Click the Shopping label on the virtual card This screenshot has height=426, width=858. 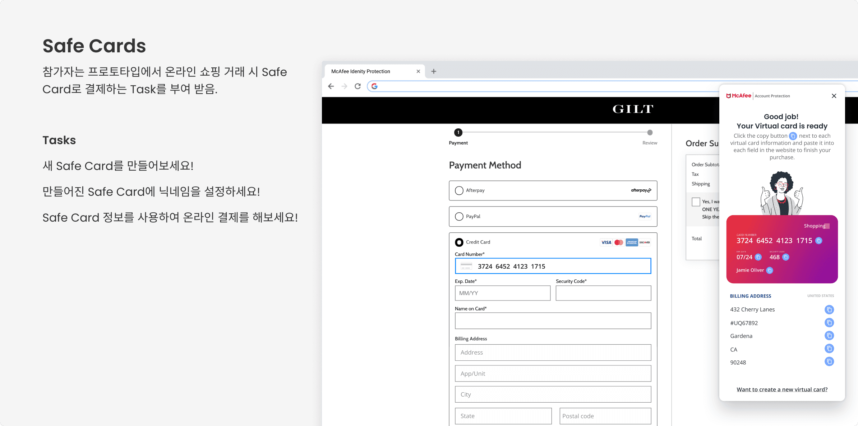point(815,226)
